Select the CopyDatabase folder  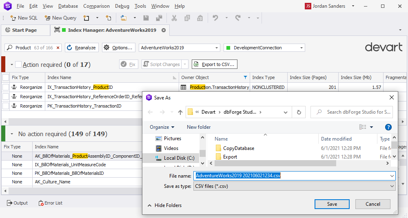pos(235,148)
